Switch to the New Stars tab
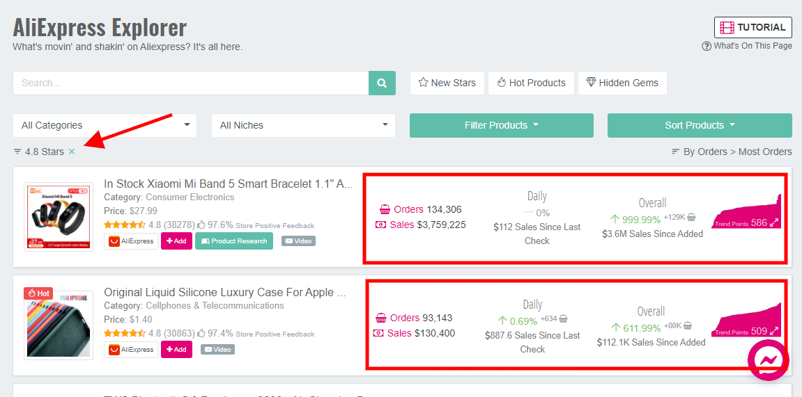The width and height of the screenshot is (802, 397). pos(447,83)
